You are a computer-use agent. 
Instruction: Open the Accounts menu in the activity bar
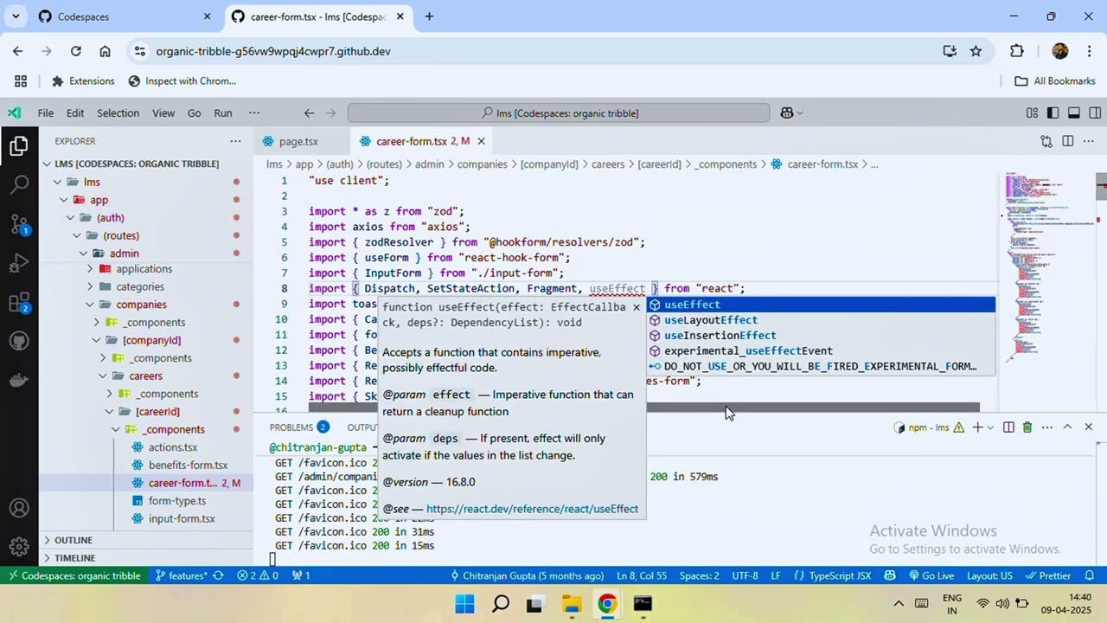tap(19, 509)
